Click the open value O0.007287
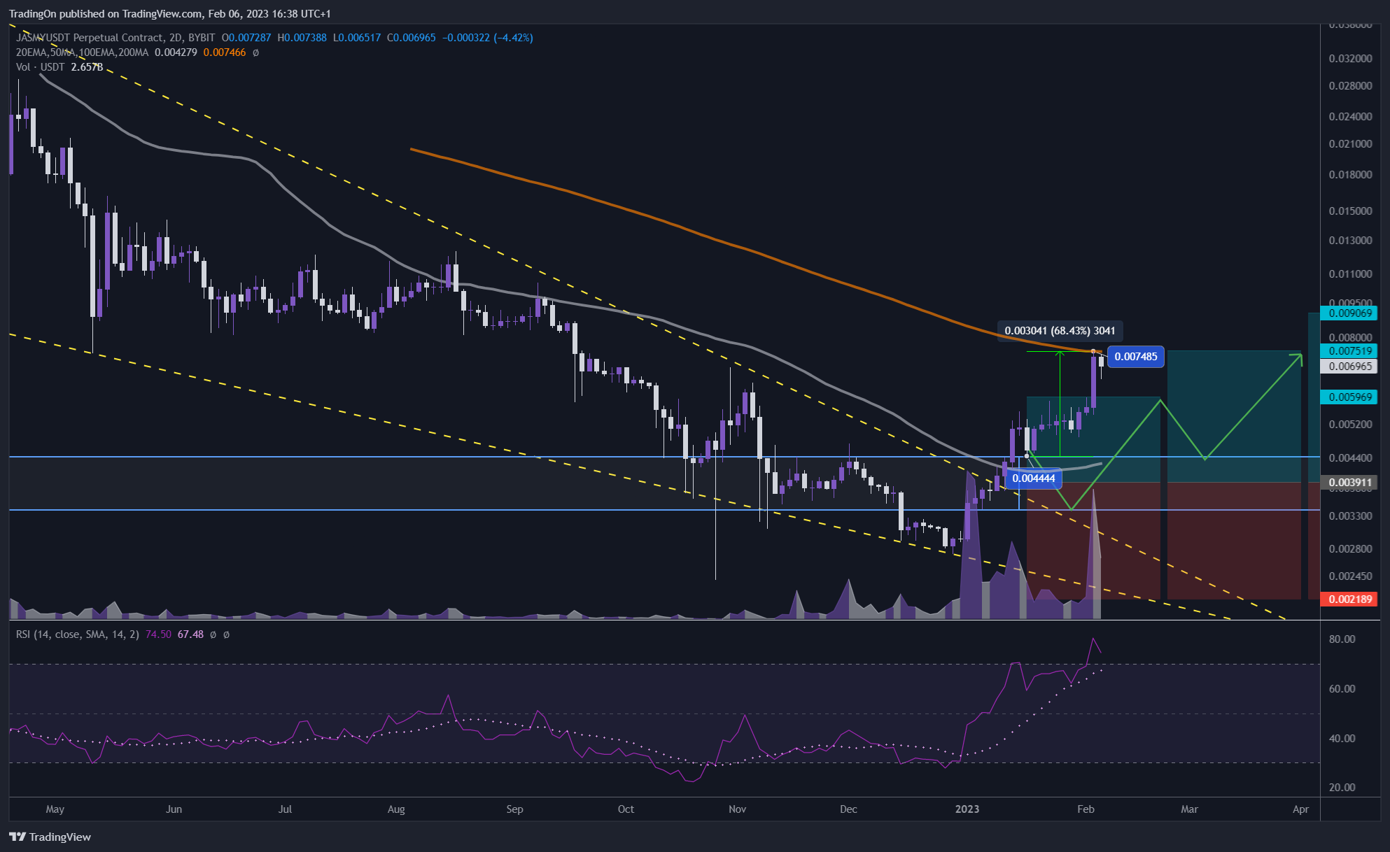This screenshot has height=852, width=1390. [x=246, y=38]
